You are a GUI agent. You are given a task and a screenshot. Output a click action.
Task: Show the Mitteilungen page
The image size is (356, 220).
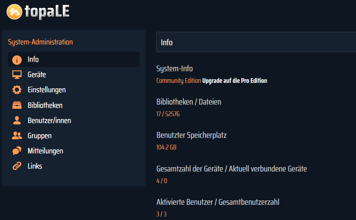(x=45, y=151)
